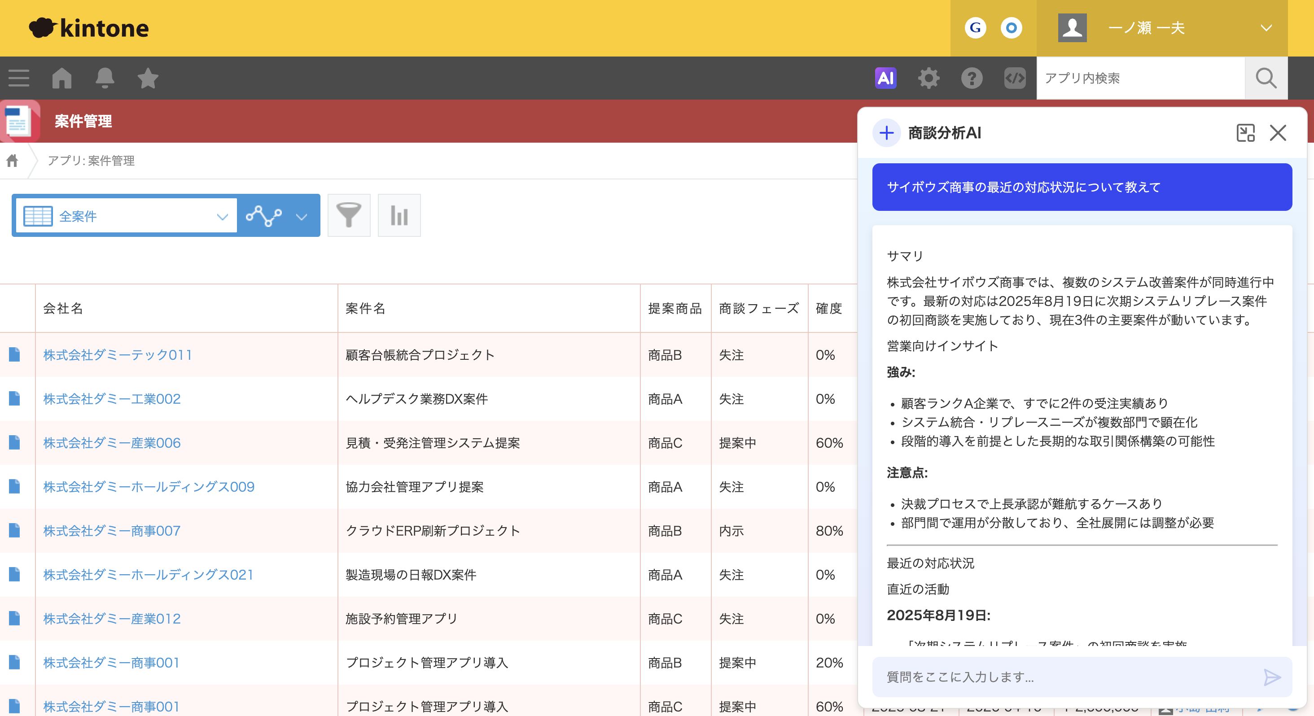Open 株式会社ダミー工業002 link

point(112,398)
